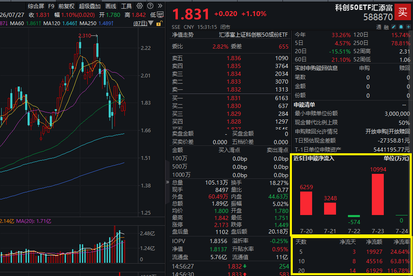Screen dimensions: 413x276
Task: Expand toolbar with double chevron icon
Action: point(160,6)
